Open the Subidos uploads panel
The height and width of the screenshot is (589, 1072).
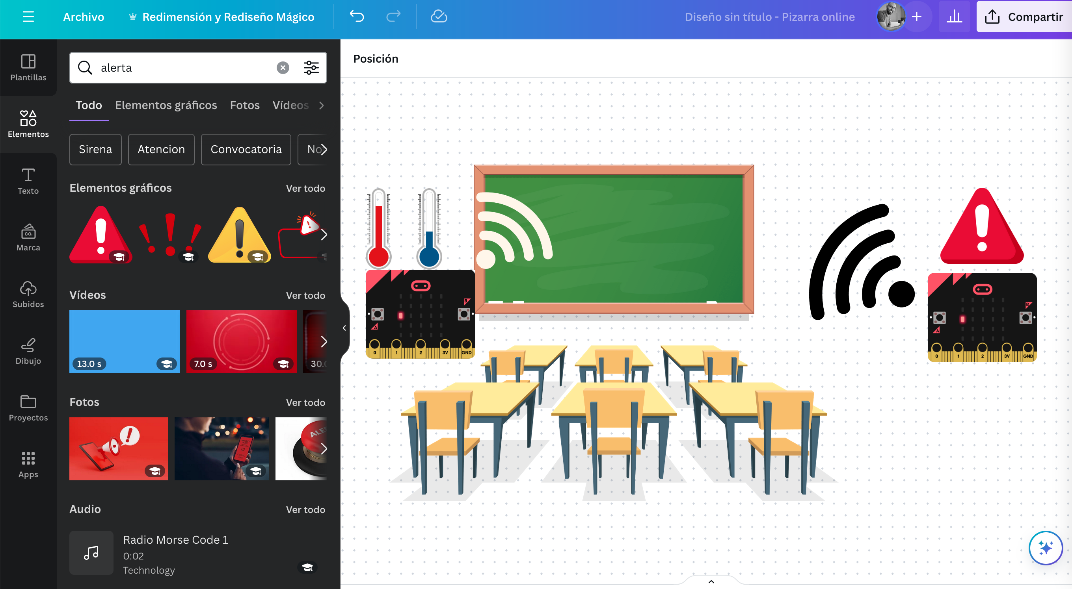coord(28,294)
